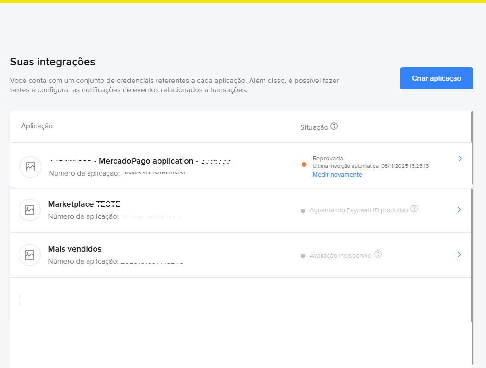Click the Criar aplicação button
This screenshot has height=368, width=486.
(436, 78)
